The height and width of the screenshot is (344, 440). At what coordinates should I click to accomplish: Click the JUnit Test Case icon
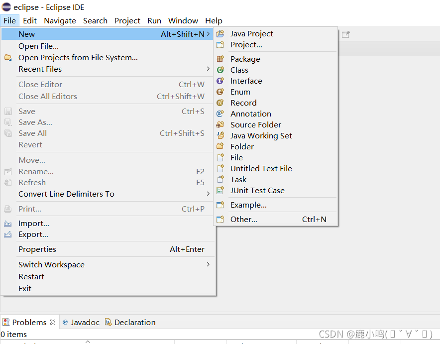click(x=220, y=191)
